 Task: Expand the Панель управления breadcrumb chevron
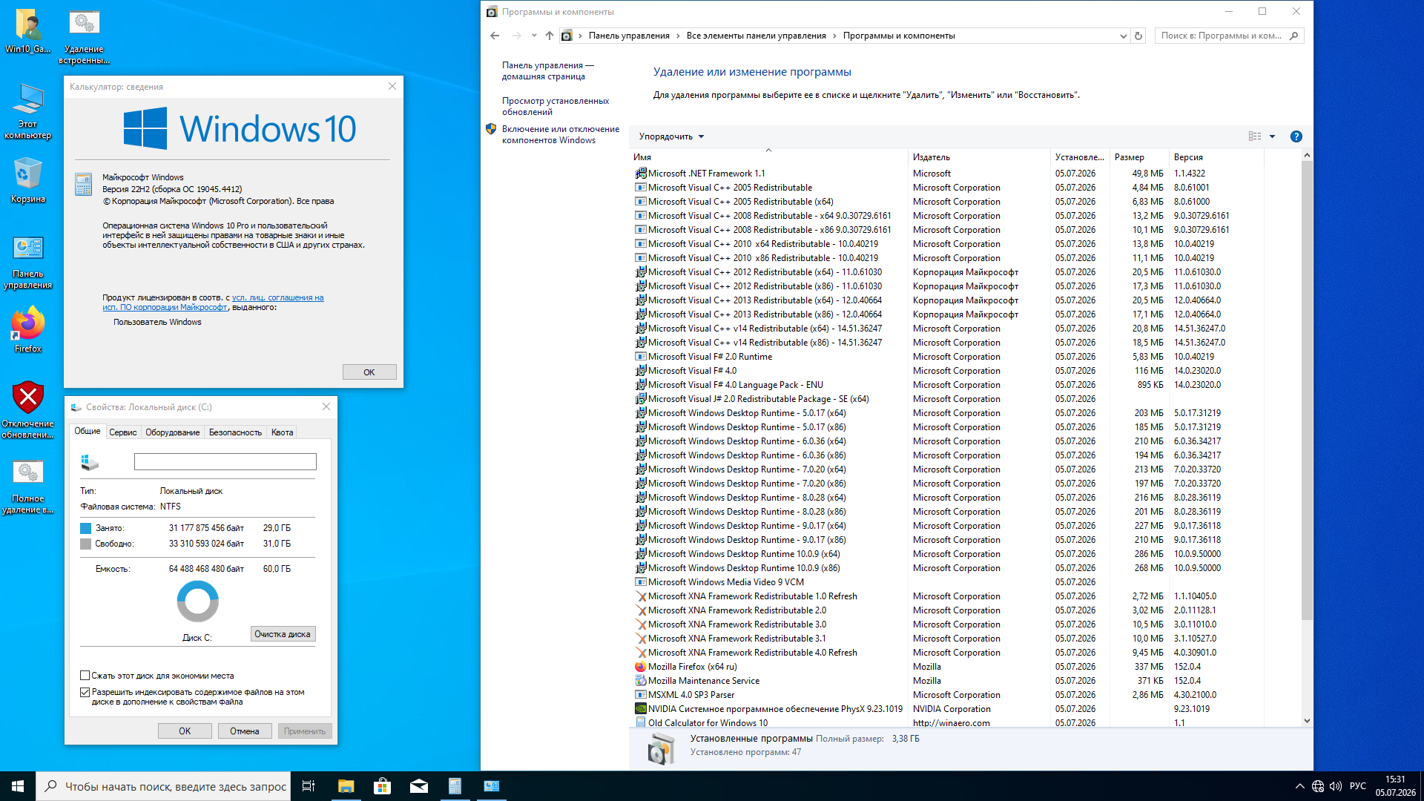click(678, 36)
